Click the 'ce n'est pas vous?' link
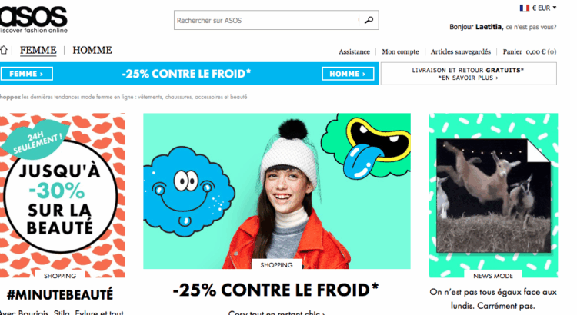This screenshot has width=577, height=315. [x=531, y=27]
